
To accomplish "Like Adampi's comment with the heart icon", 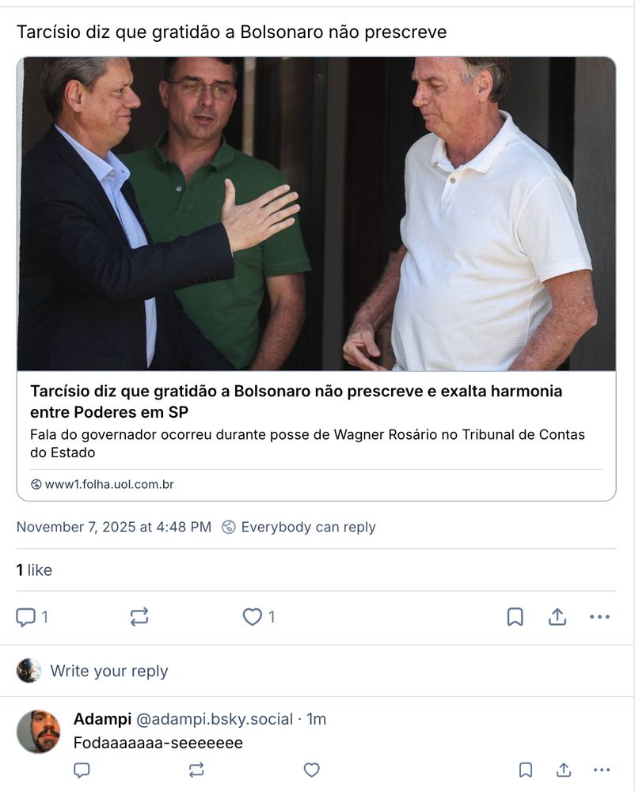I will click(x=311, y=770).
